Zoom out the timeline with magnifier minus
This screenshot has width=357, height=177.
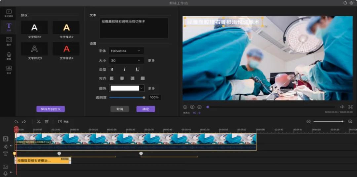point(308,122)
